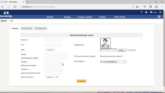The image size is (165, 93).
Task: Add page to favorites with star icon
Action: 137,7
